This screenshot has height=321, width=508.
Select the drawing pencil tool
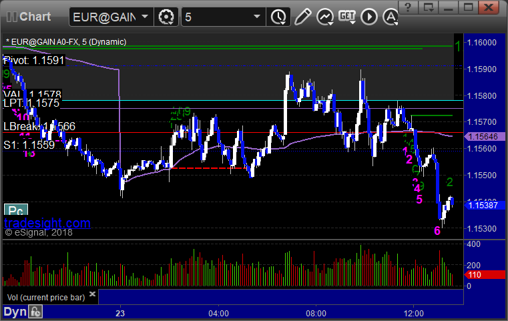302,17
